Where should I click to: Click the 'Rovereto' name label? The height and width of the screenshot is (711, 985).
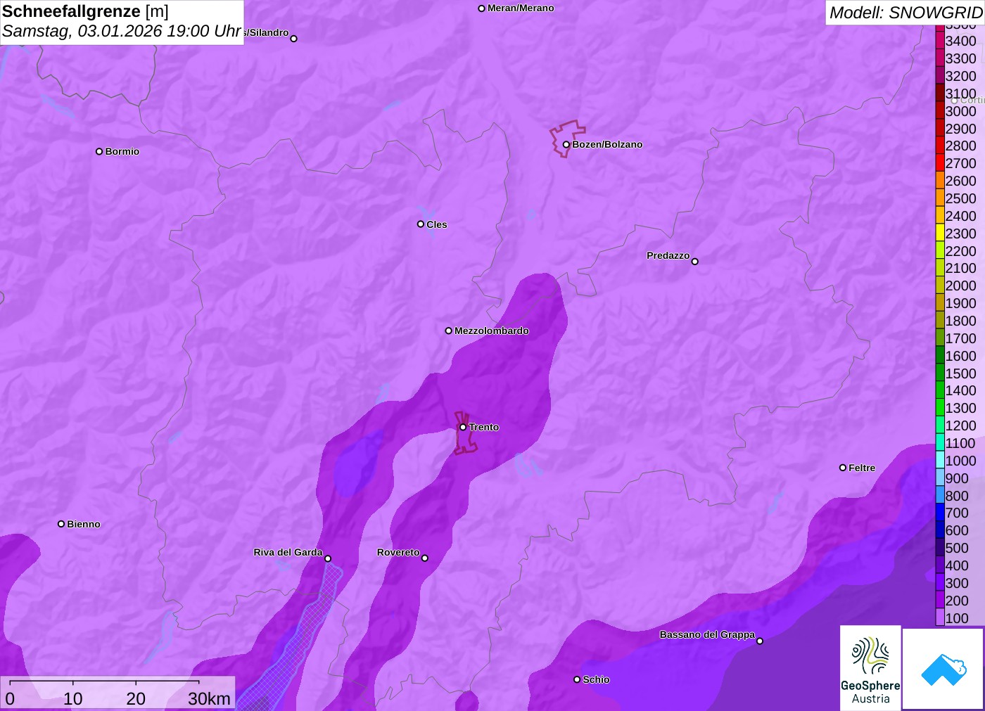[398, 552]
